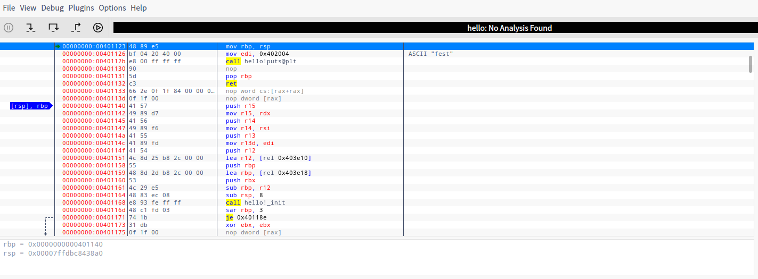Viewport: 758px width, 279px height.
Task: Click address 00000000:00401168
Action: point(94,202)
